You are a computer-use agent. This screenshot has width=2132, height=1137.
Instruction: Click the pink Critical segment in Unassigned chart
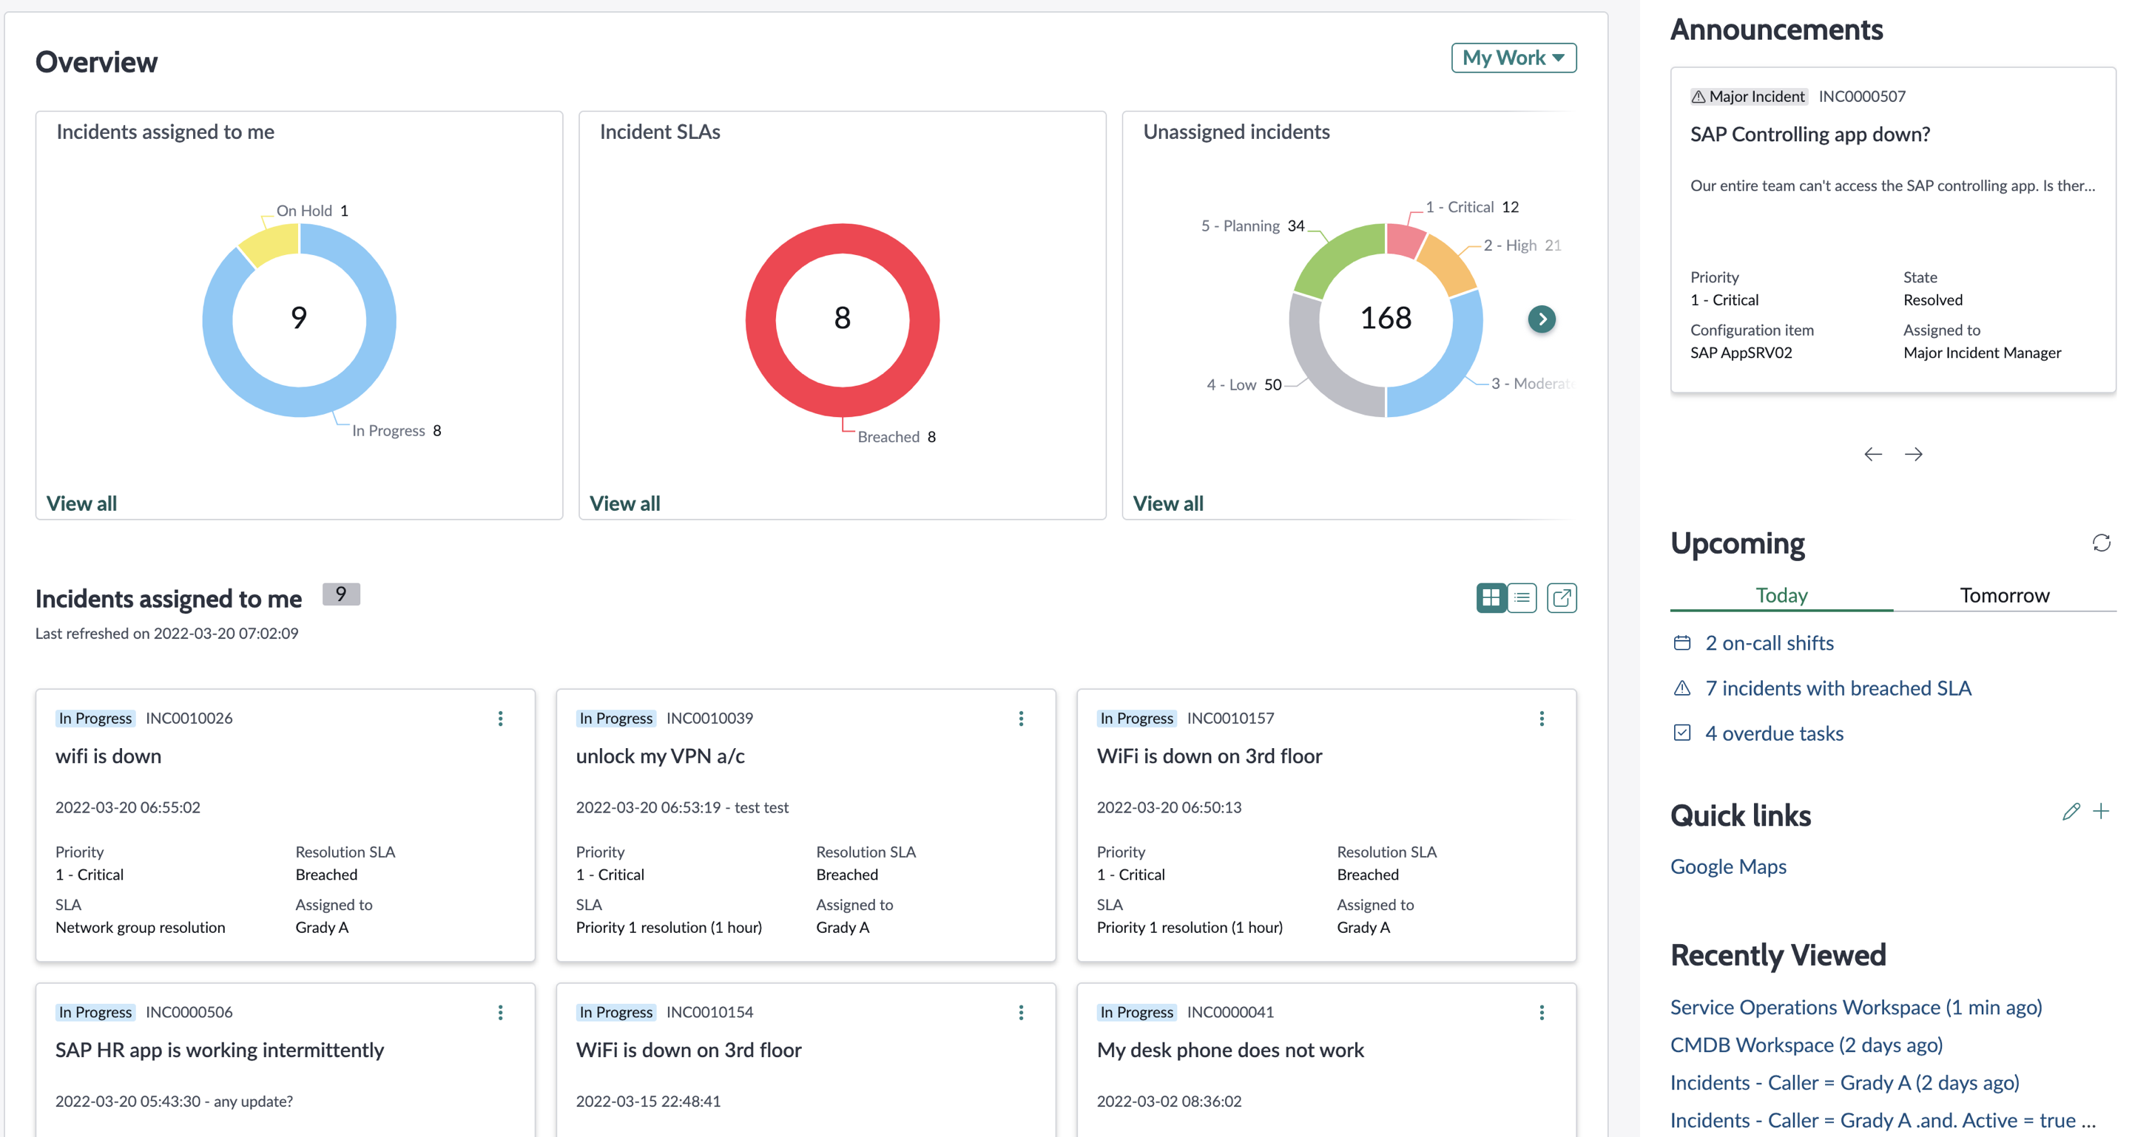pyautogui.click(x=1403, y=240)
